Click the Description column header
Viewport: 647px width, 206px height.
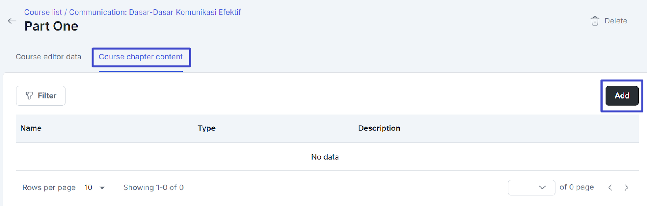379,128
